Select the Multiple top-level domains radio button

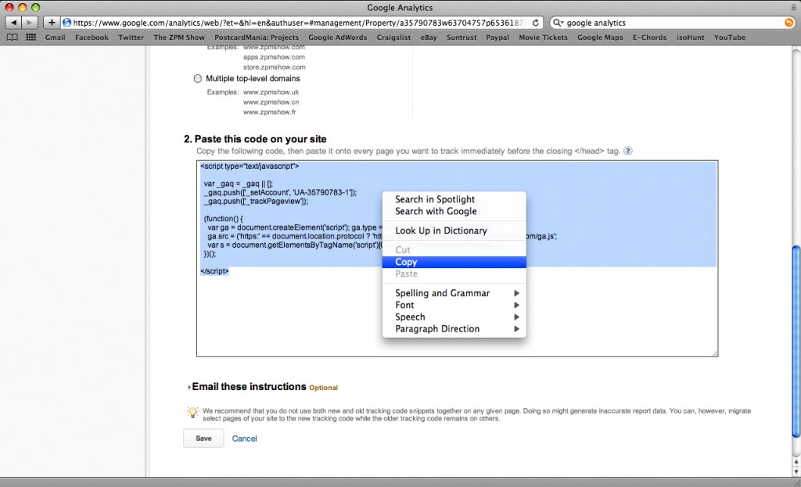198,78
